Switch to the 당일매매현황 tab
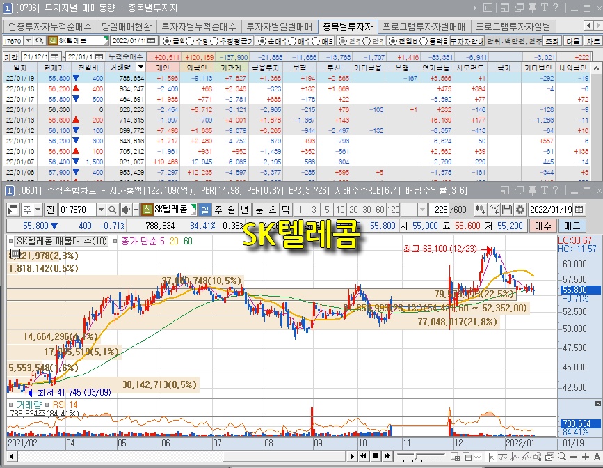 (127, 26)
